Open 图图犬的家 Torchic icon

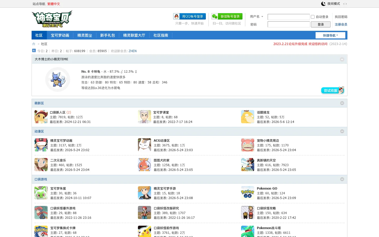click(x=144, y=165)
